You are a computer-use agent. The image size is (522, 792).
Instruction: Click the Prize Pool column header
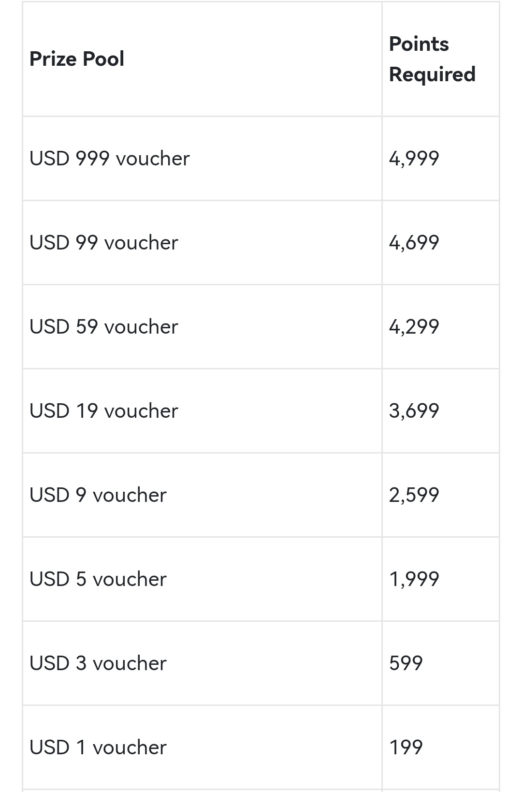point(77,59)
